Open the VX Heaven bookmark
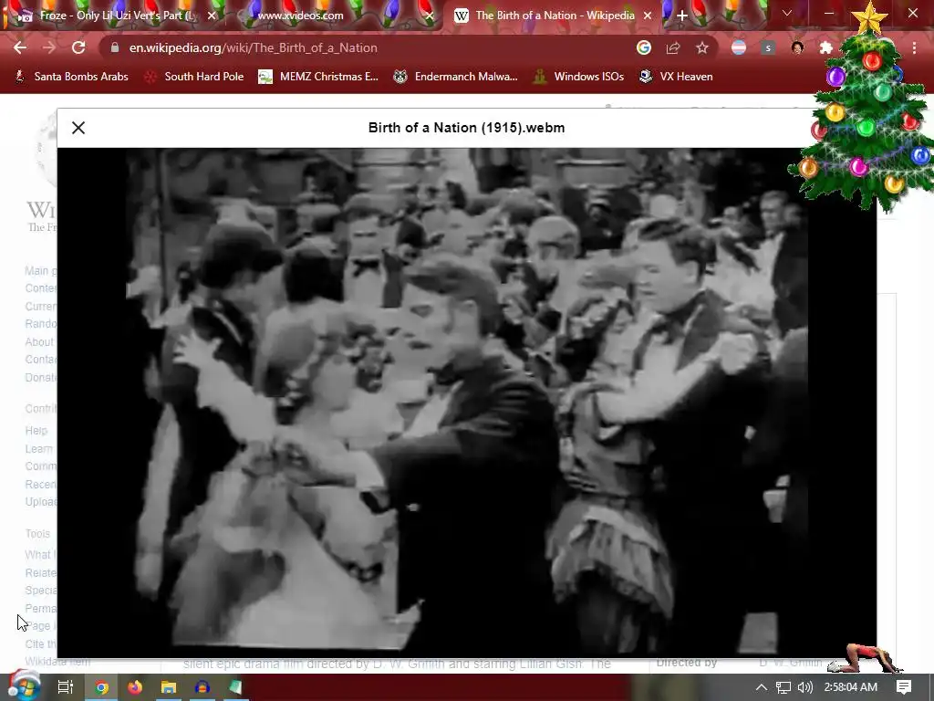The image size is (934, 701). click(x=676, y=77)
